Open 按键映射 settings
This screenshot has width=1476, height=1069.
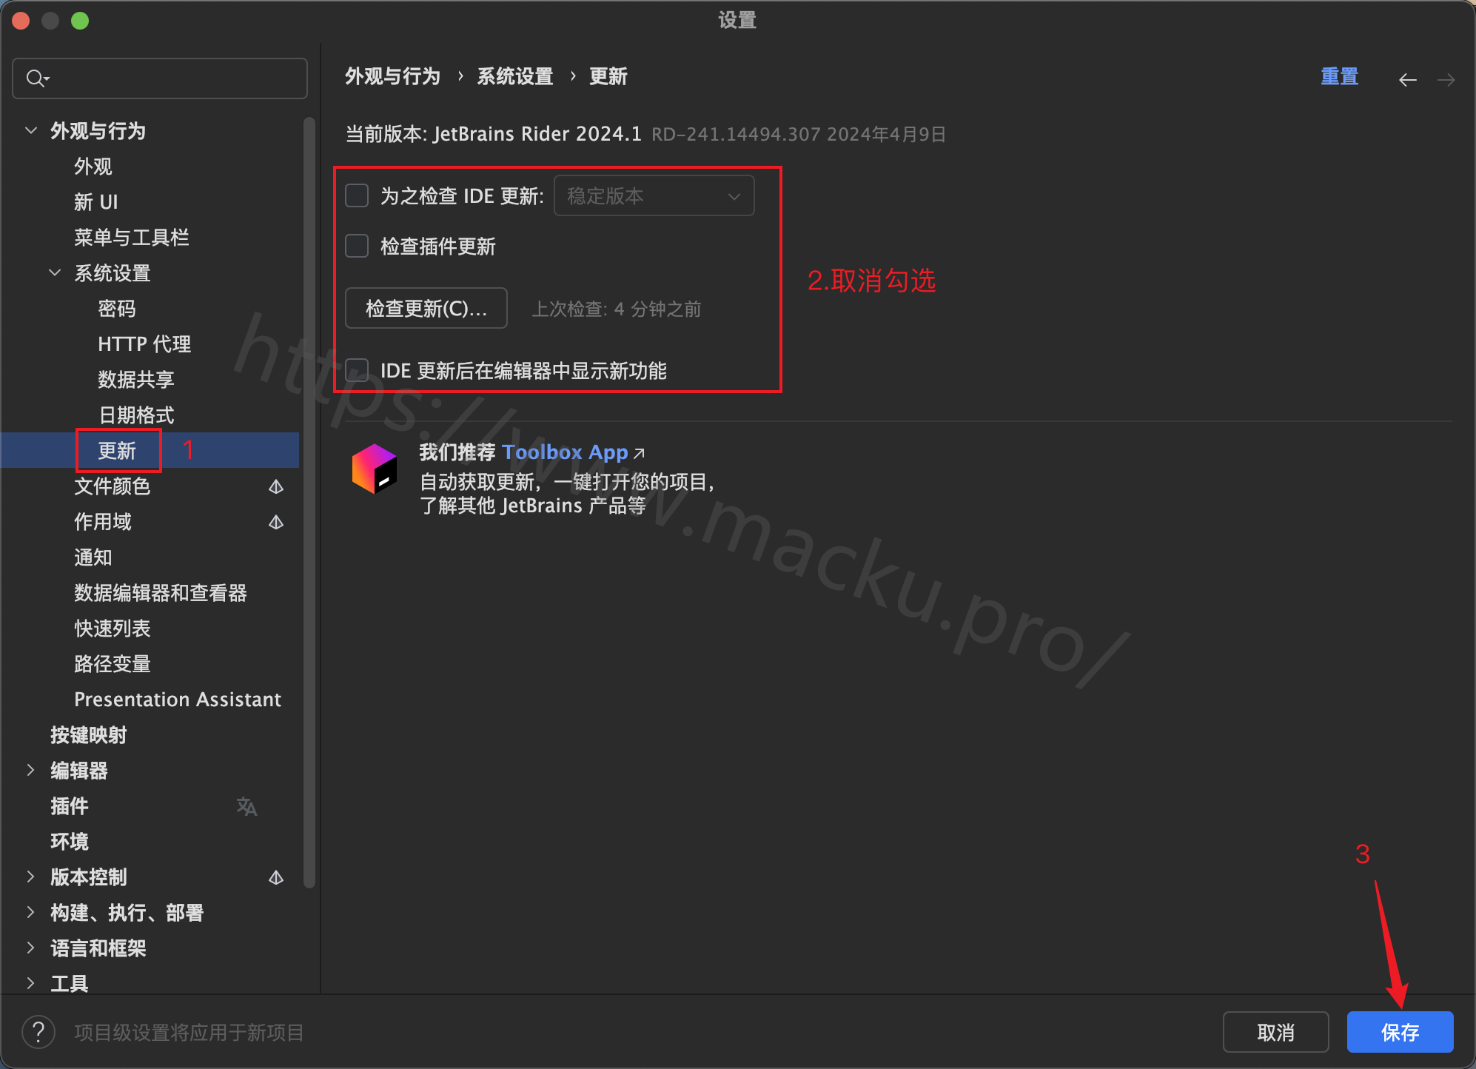coord(89,735)
